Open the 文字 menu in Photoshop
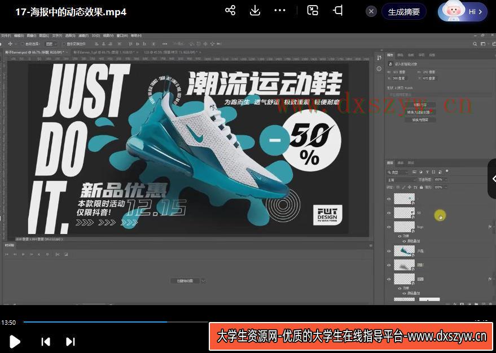This screenshot has width=496, height=353. (57, 36)
